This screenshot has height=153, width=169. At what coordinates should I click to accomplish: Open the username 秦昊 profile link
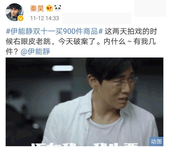pos(37,8)
